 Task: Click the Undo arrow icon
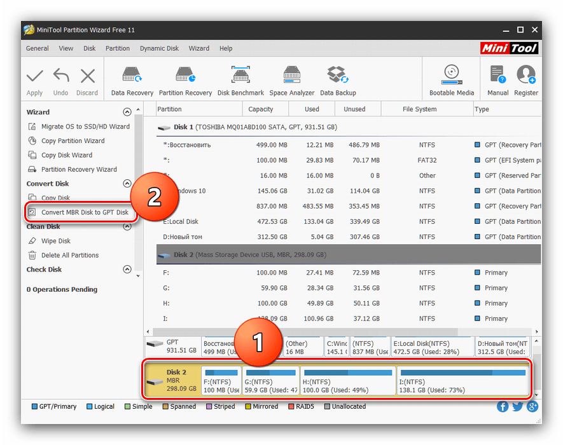[x=60, y=77]
